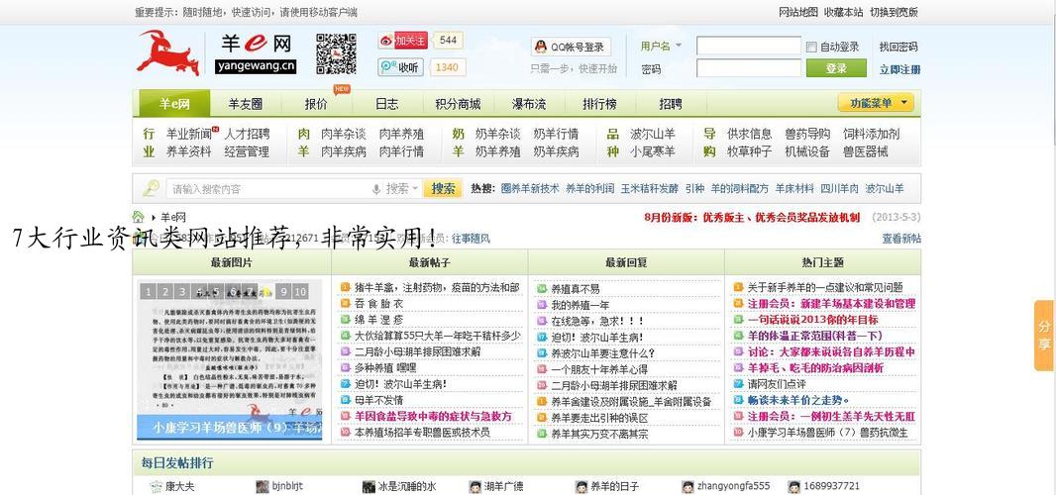1056x495 pixels.
Task: Click the search content input box
Action: (269, 189)
